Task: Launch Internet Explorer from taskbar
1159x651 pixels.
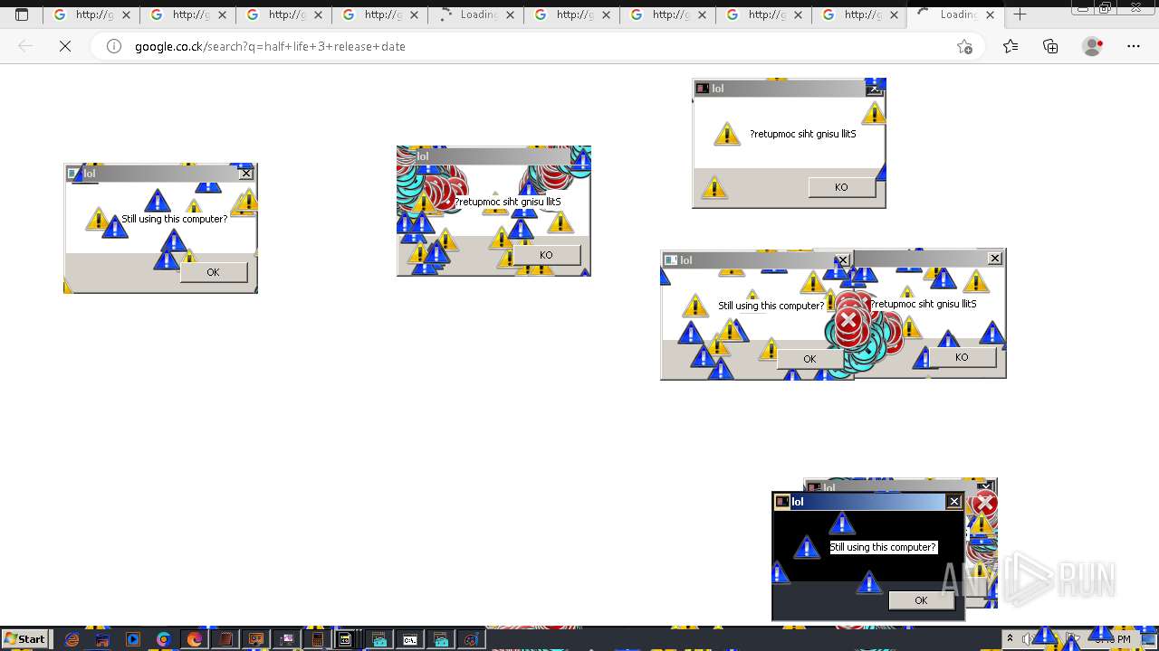Action: (72, 639)
